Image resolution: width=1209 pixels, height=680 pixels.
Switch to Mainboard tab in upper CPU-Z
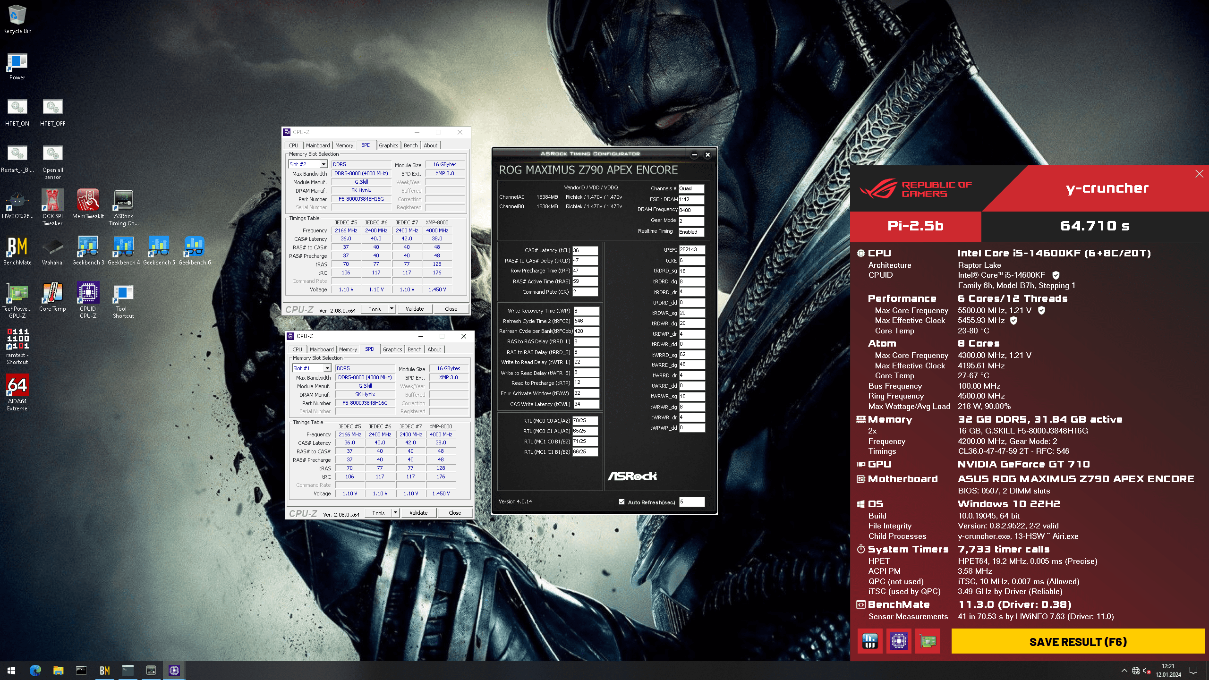tap(317, 145)
